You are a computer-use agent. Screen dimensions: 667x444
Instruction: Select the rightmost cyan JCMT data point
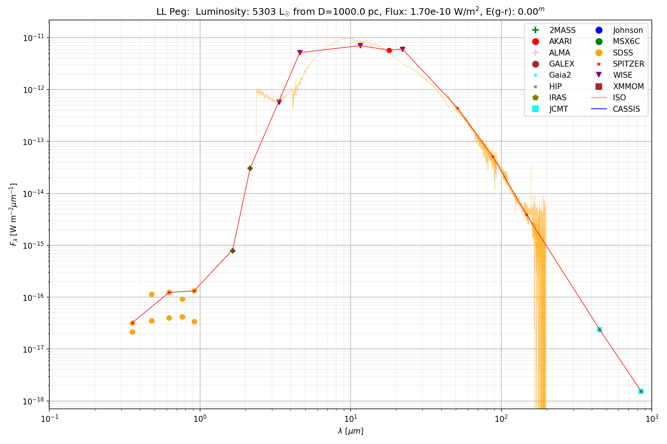[x=641, y=391]
